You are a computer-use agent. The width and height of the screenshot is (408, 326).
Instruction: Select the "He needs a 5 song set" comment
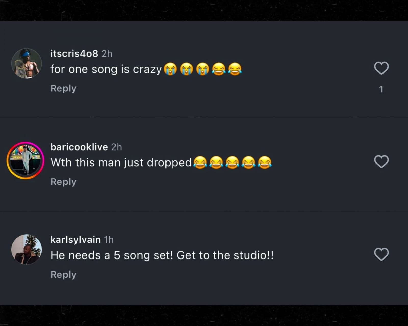point(162,255)
